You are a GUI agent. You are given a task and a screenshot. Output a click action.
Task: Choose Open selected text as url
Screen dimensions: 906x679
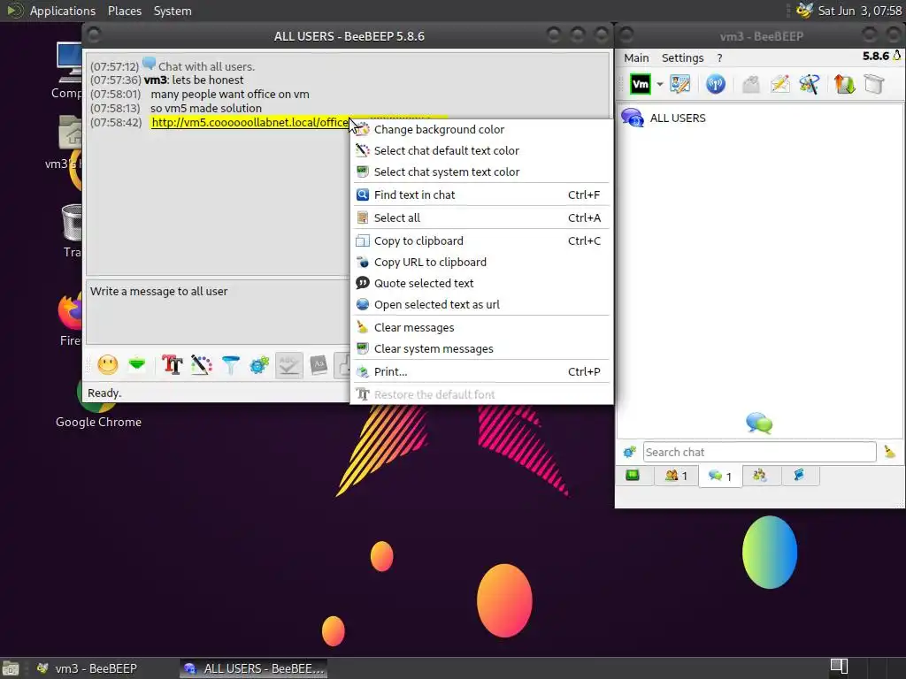(480, 305)
